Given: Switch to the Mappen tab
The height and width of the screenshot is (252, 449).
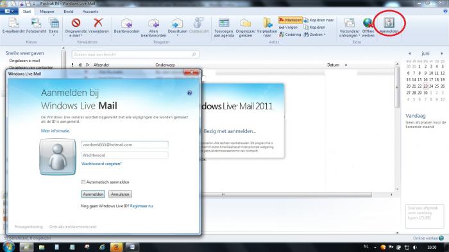Looking at the screenshot, I should 47,12.
